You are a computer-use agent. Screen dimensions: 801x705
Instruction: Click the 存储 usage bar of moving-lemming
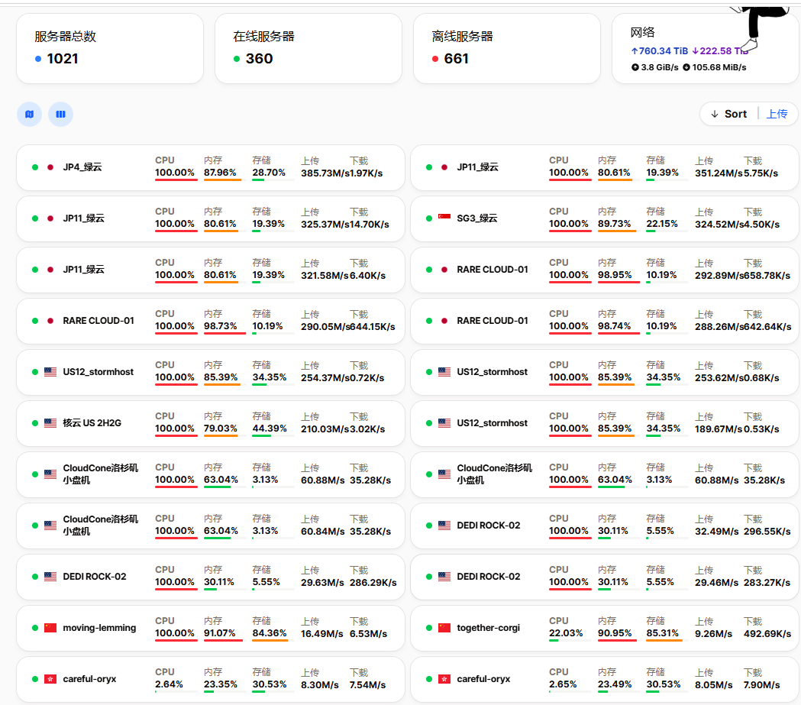[273, 641]
